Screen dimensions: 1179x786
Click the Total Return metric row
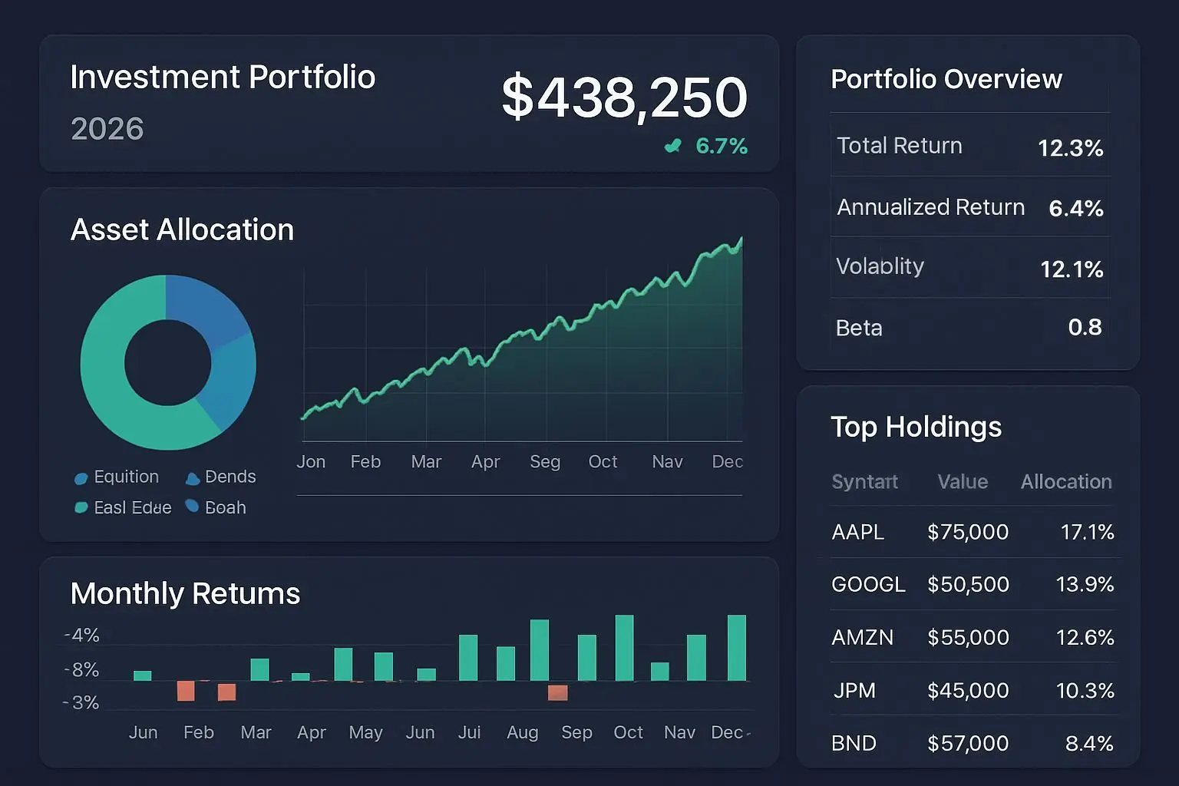click(969, 146)
